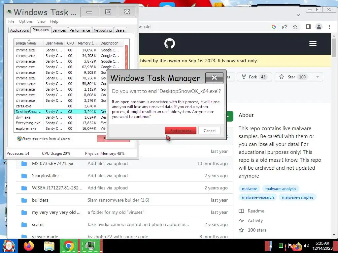Confirm with the End process button
The image size is (338, 253).
pos(181,130)
